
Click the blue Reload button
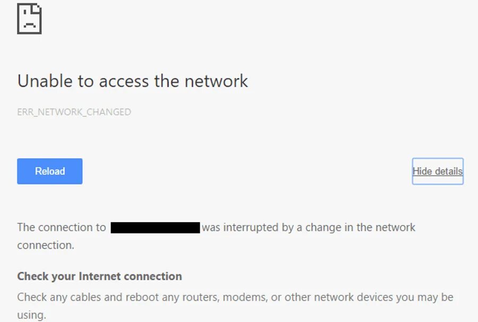[x=50, y=171]
